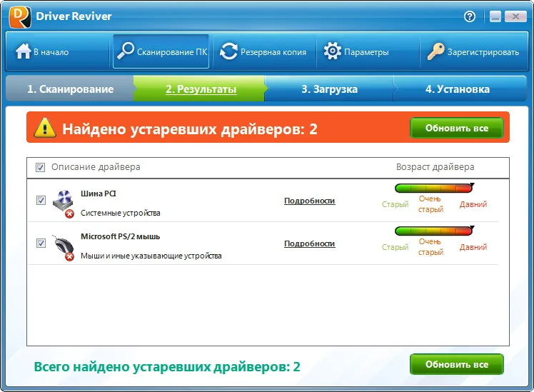
Task: Switch to the 1. Сканирование step
Action: pyautogui.click(x=70, y=89)
